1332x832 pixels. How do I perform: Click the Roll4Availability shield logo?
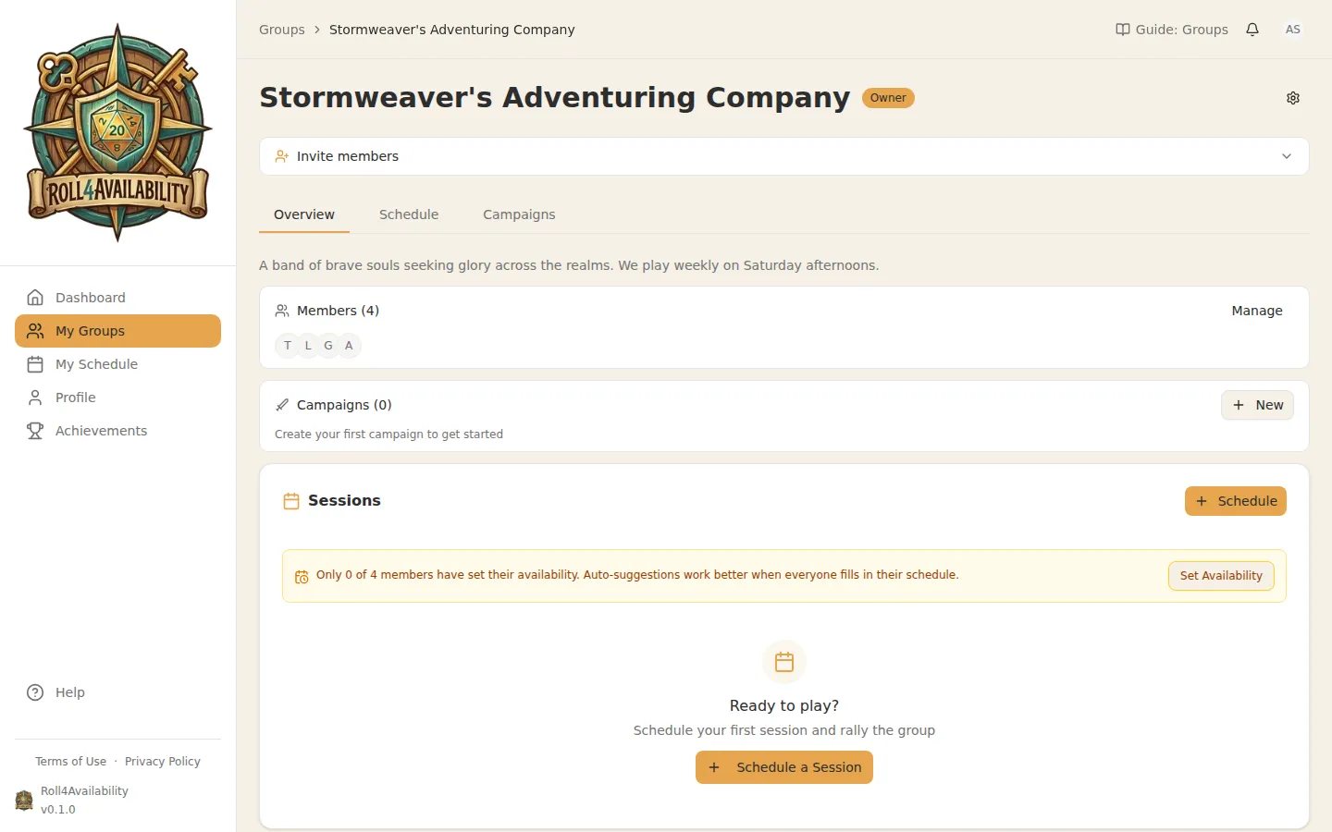coord(117,133)
